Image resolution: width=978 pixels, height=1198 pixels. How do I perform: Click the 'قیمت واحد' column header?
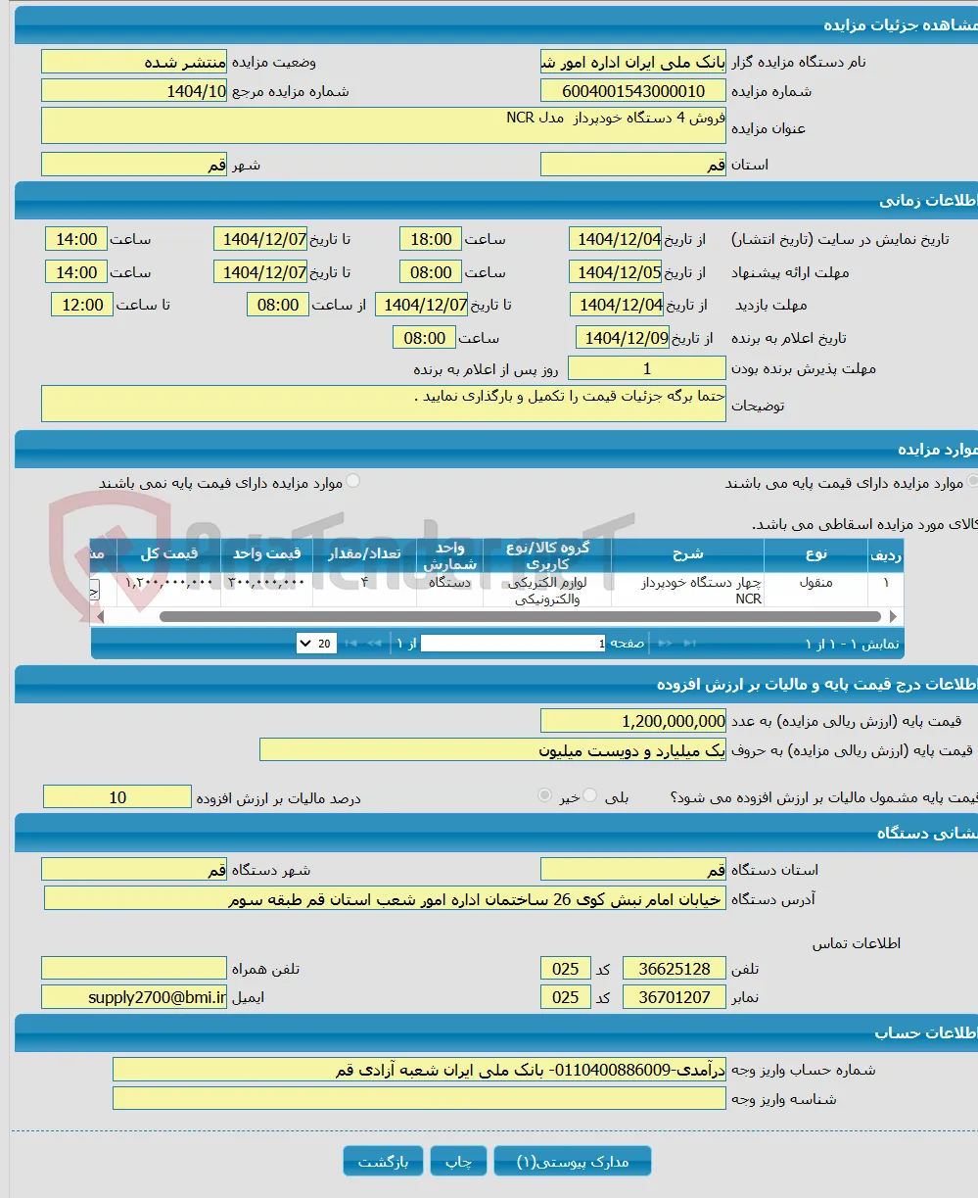pyautogui.click(x=267, y=554)
